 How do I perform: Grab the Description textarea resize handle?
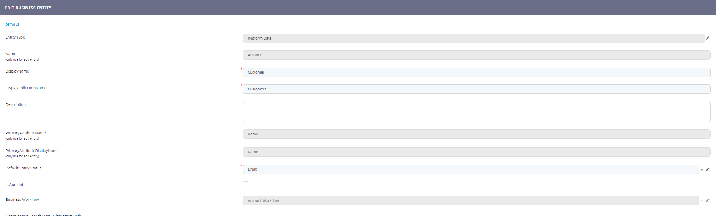(x=709, y=121)
